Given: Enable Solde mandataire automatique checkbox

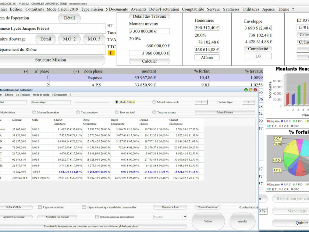Looking at the screenshot, I should (x=97, y=217).
